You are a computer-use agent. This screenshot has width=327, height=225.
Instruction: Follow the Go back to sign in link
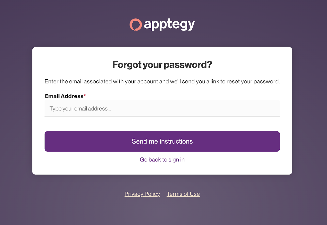click(162, 159)
